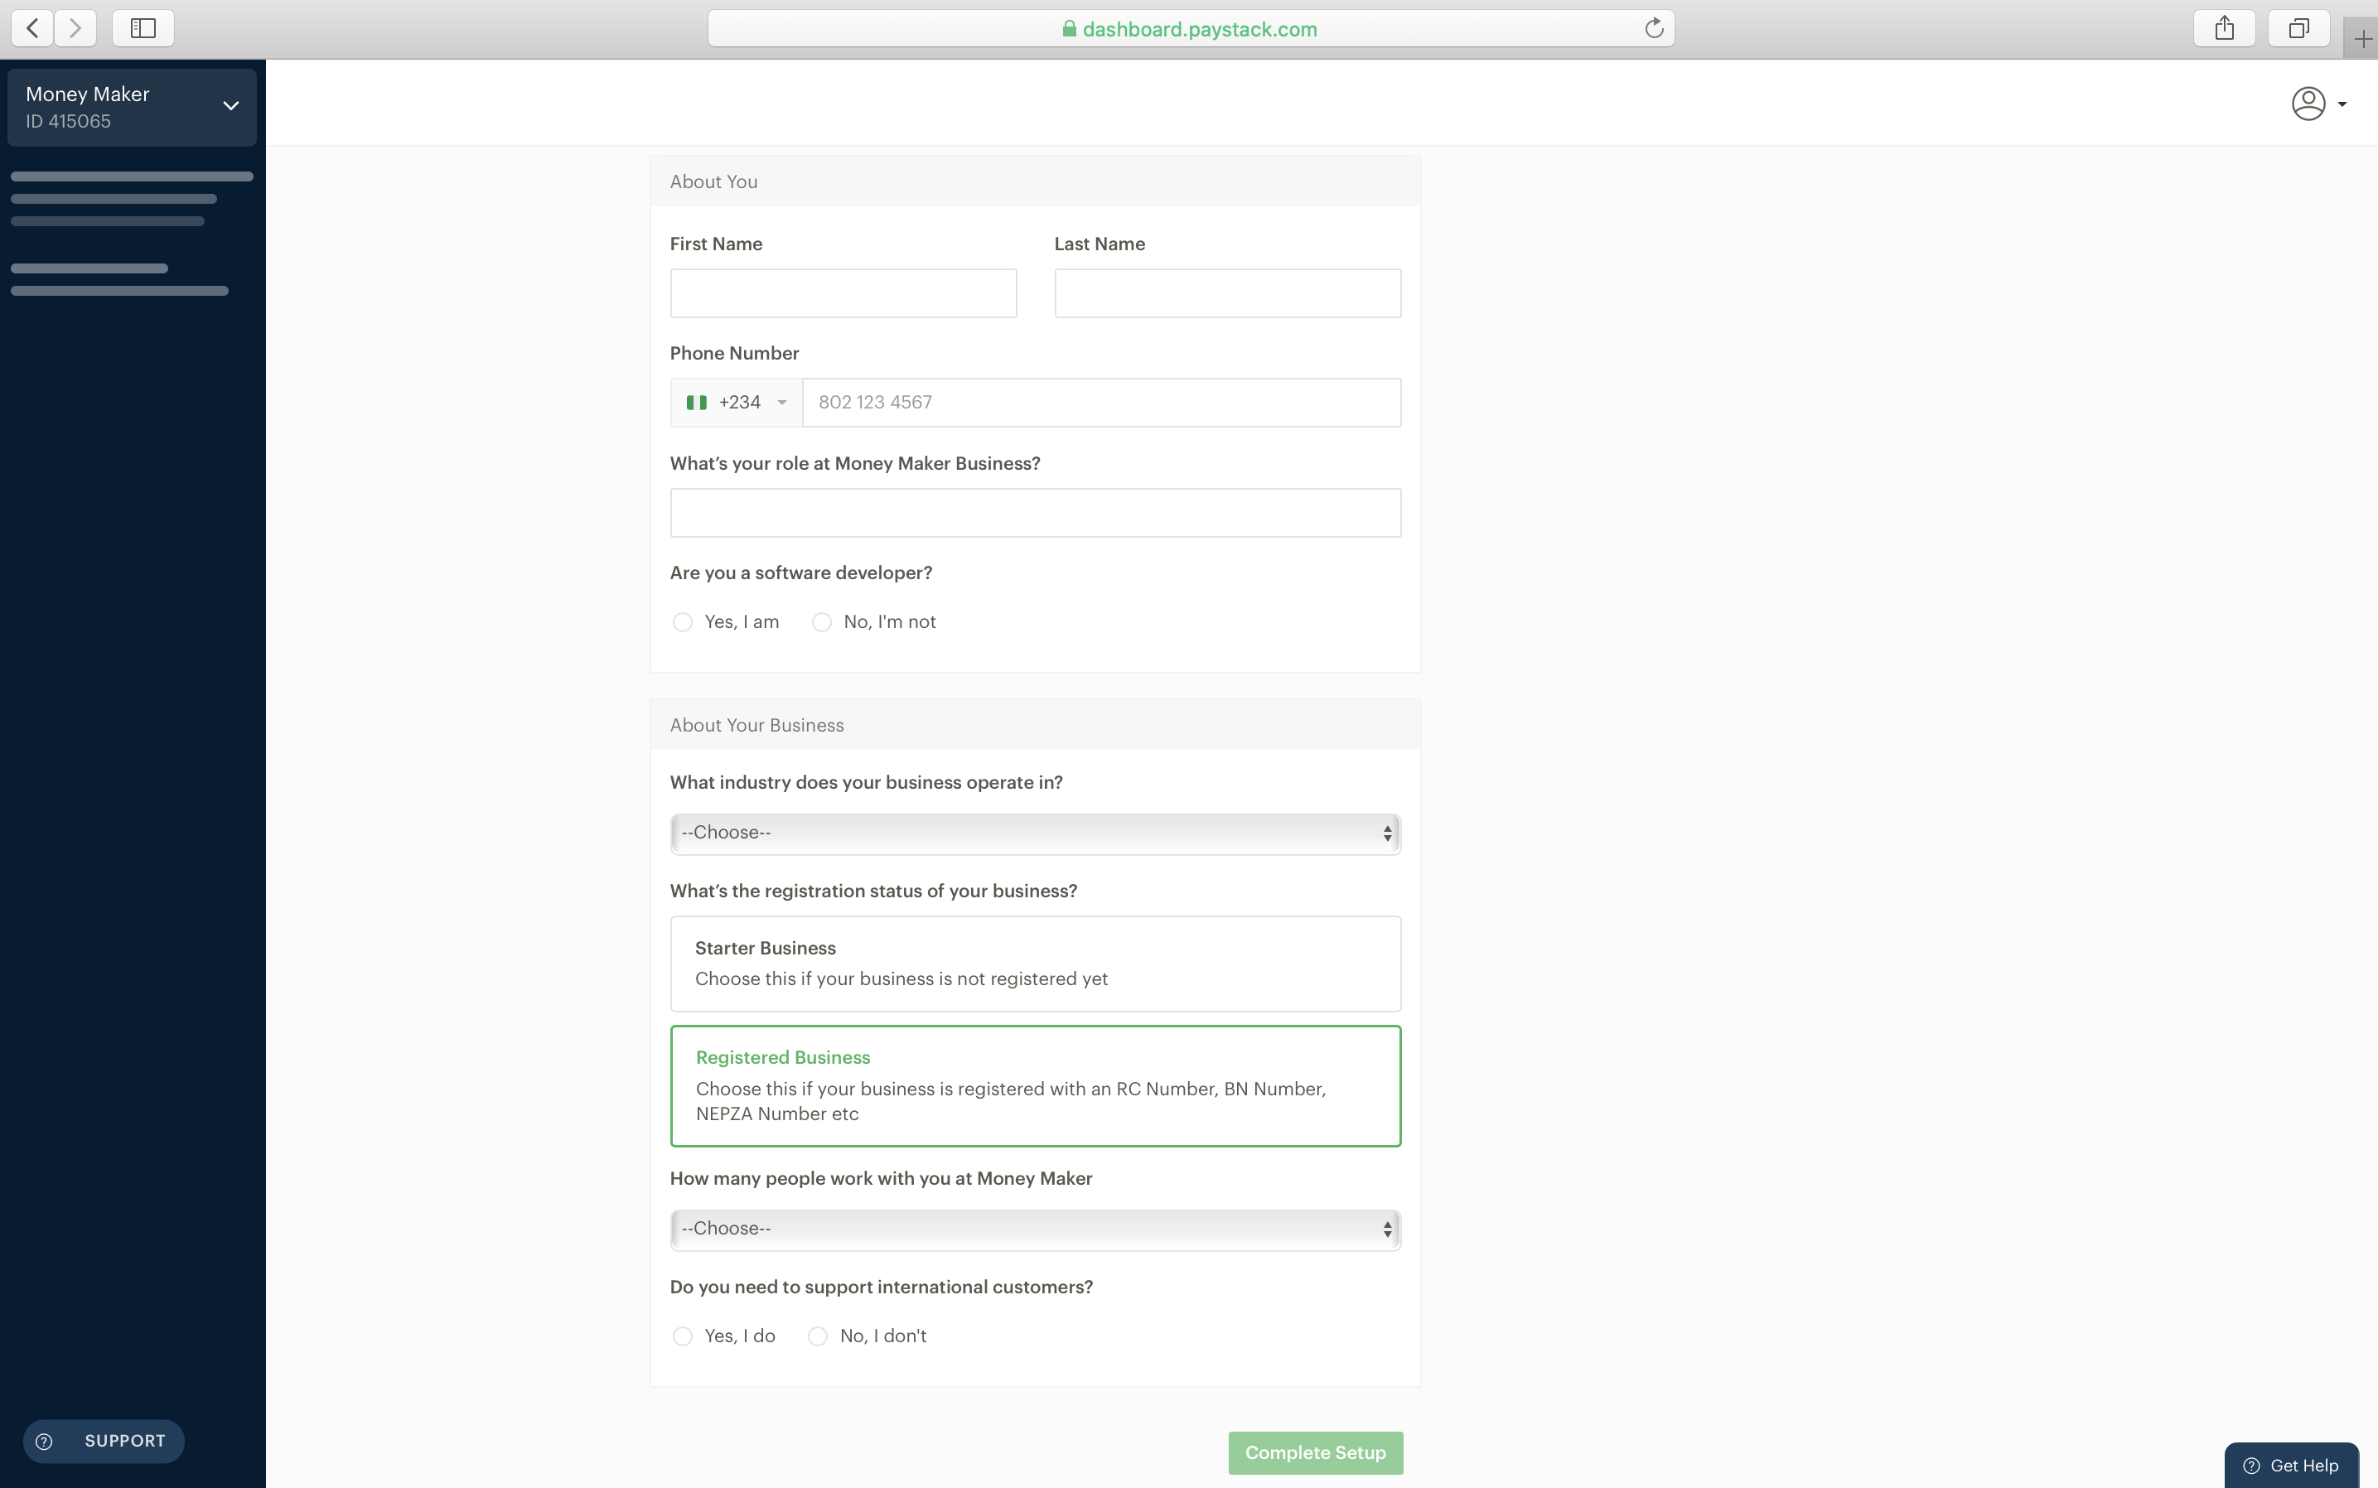Click the 'Complete Setup' button
The width and height of the screenshot is (2378, 1488).
tap(1315, 1452)
